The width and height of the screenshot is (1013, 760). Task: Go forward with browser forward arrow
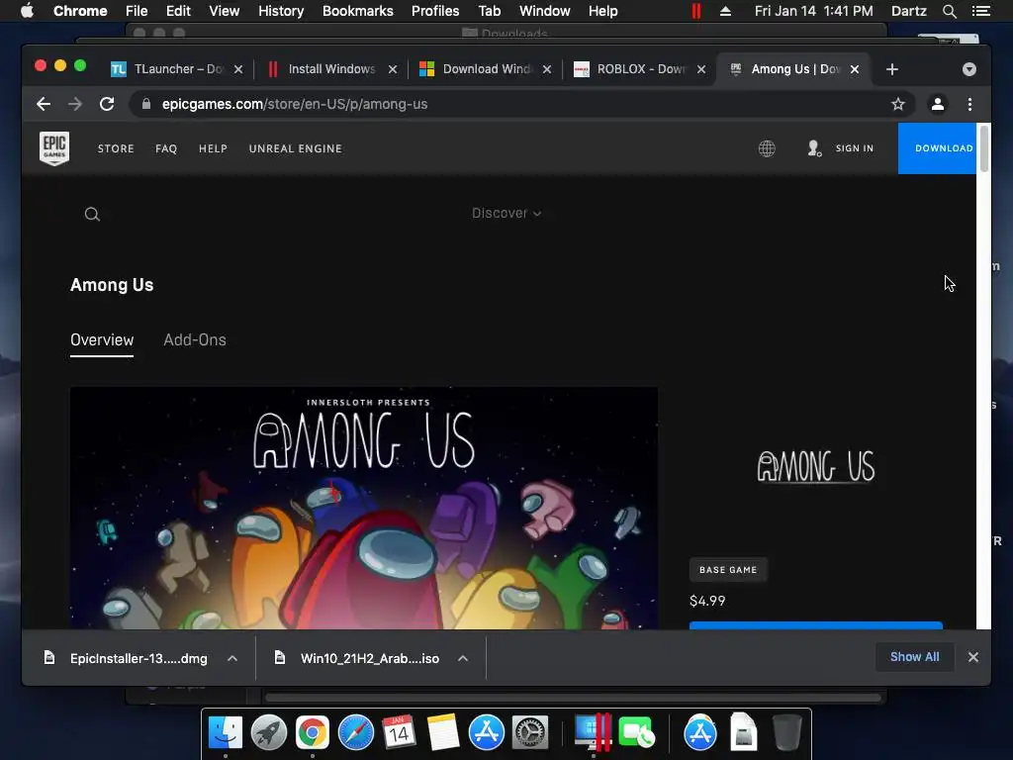[75, 104]
